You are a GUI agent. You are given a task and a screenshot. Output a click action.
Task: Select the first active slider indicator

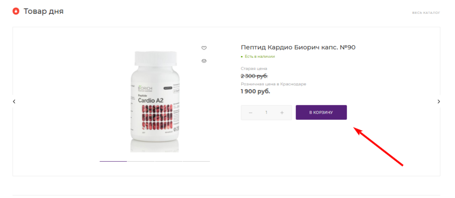click(x=113, y=161)
